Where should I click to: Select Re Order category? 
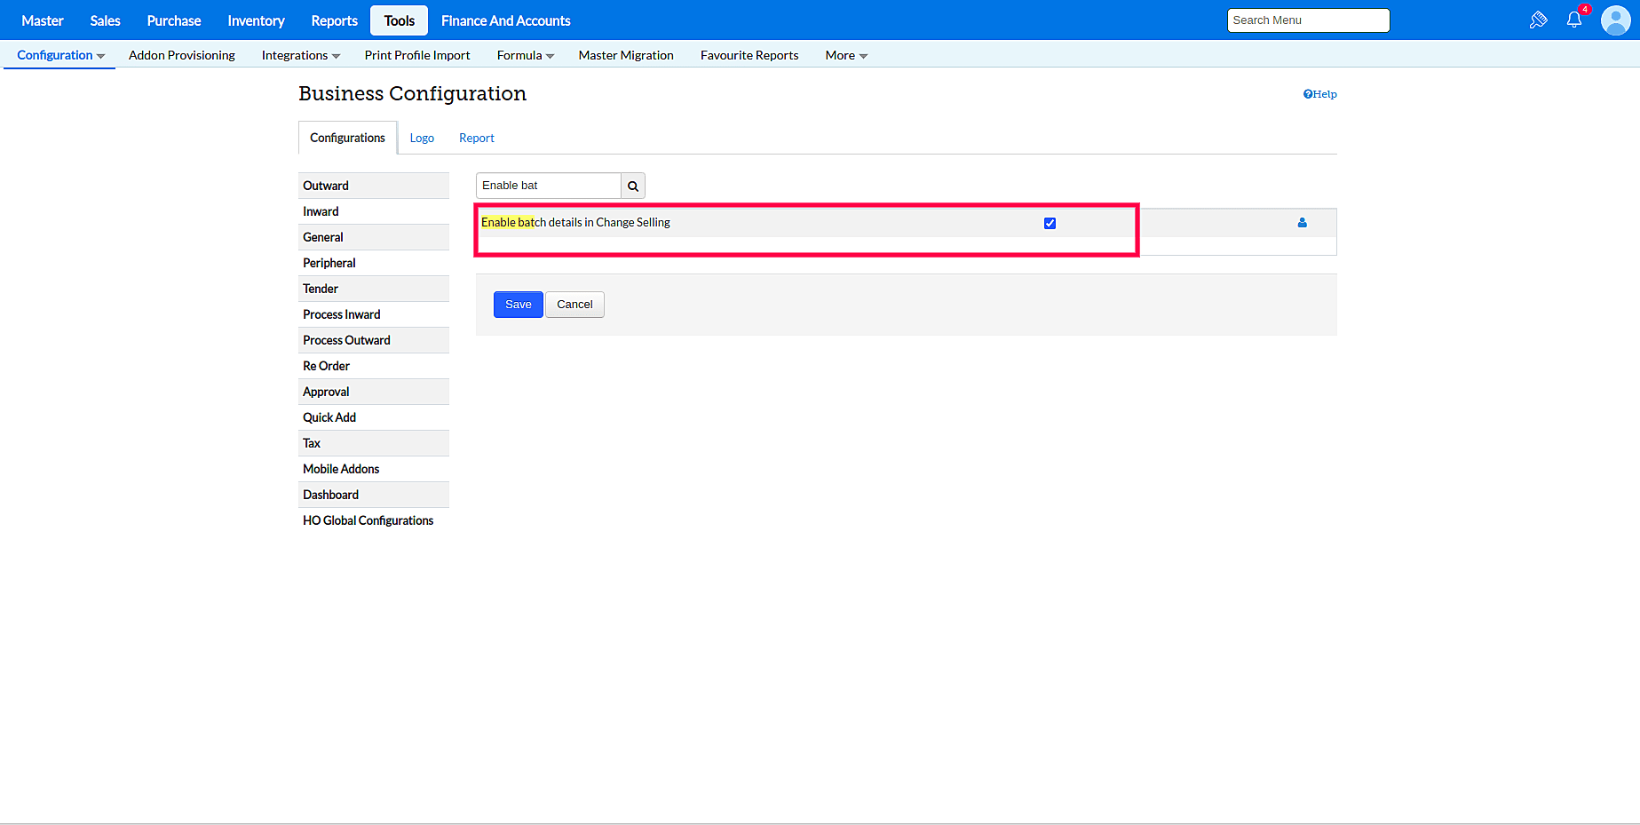tap(374, 366)
